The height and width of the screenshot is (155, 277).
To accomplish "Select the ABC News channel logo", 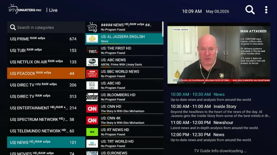I will (x=92, y=62).
